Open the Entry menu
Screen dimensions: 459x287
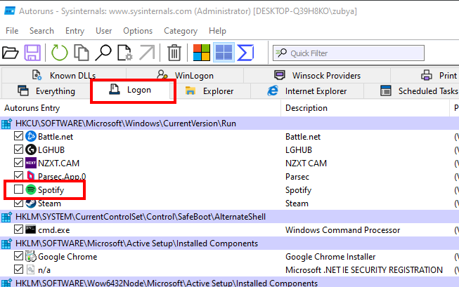pos(75,31)
